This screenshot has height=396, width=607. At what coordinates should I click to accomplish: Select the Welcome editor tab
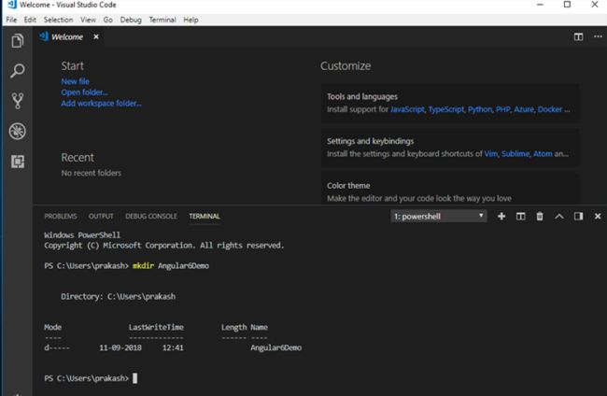coord(67,36)
